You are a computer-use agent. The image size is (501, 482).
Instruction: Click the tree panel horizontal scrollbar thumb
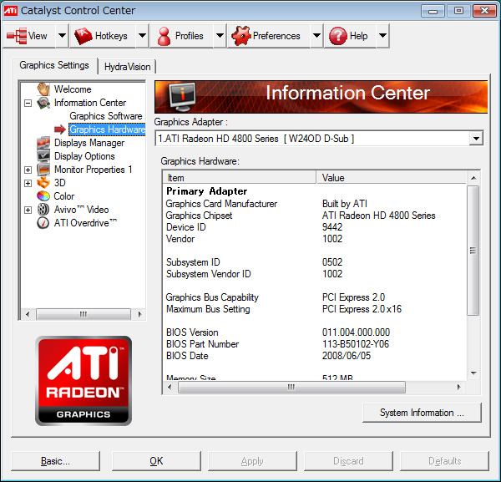coord(83,314)
